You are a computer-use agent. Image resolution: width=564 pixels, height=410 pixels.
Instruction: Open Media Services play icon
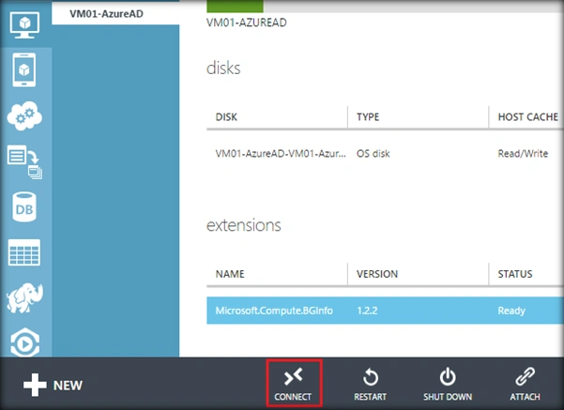coord(24,342)
